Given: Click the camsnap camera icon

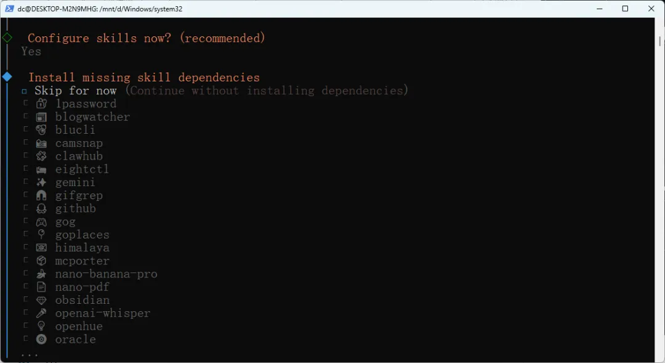Looking at the screenshot, I should point(41,144).
